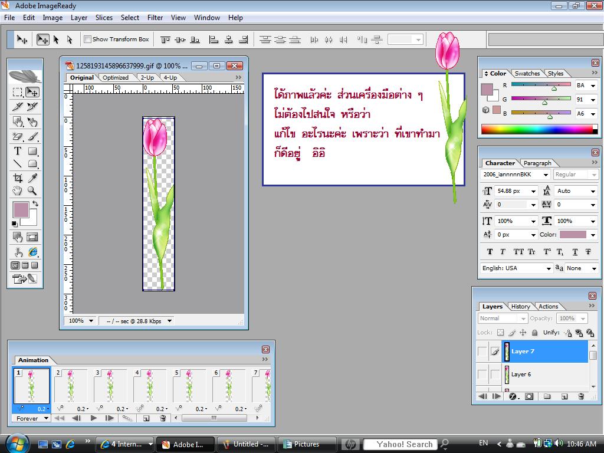Play the animation
604x453 pixels.
pos(93,418)
